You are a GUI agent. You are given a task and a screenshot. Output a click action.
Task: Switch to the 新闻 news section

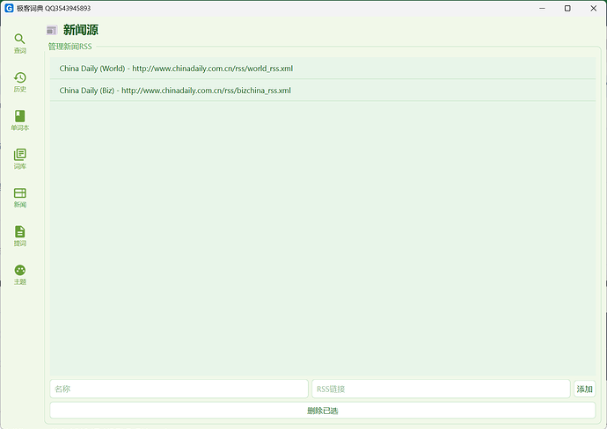[x=20, y=197]
